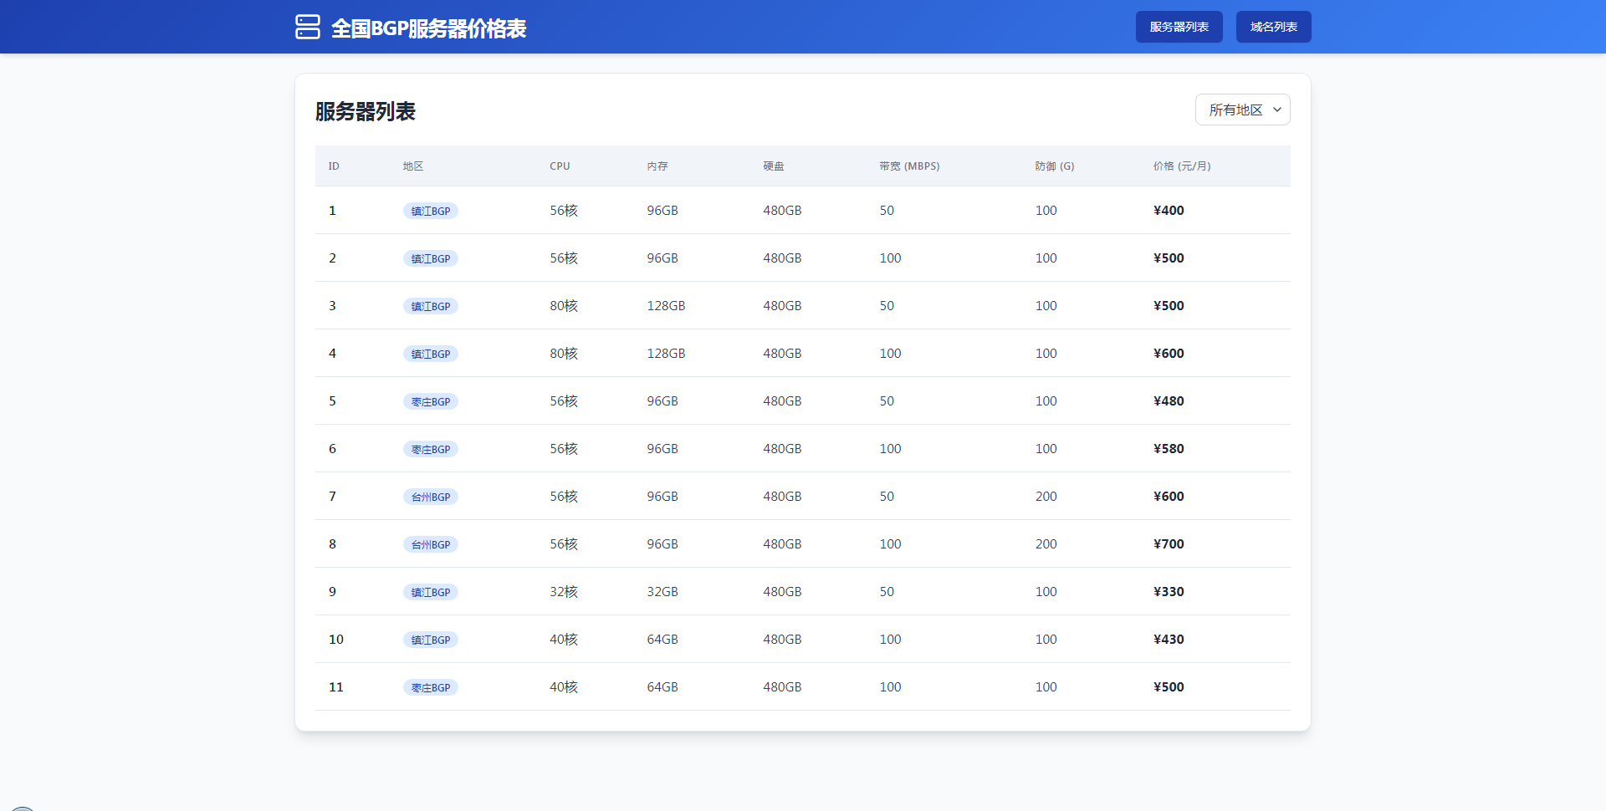Switch to the 域名列表 page

[x=1273, y=27]
